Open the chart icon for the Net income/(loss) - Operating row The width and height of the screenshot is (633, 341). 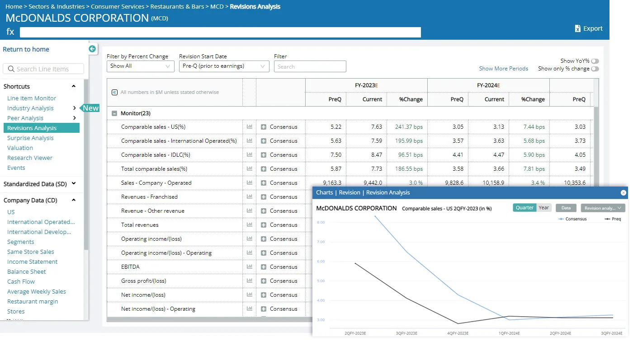click(249, 309)
